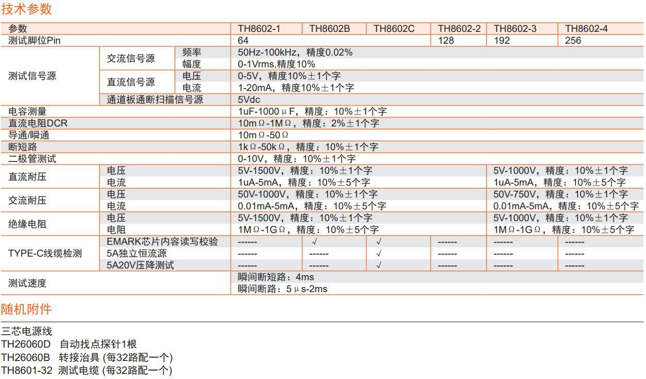Screen dimensions: 646x379
Task: Click the TH26060D accessory line
Action: tap(69, 344)
